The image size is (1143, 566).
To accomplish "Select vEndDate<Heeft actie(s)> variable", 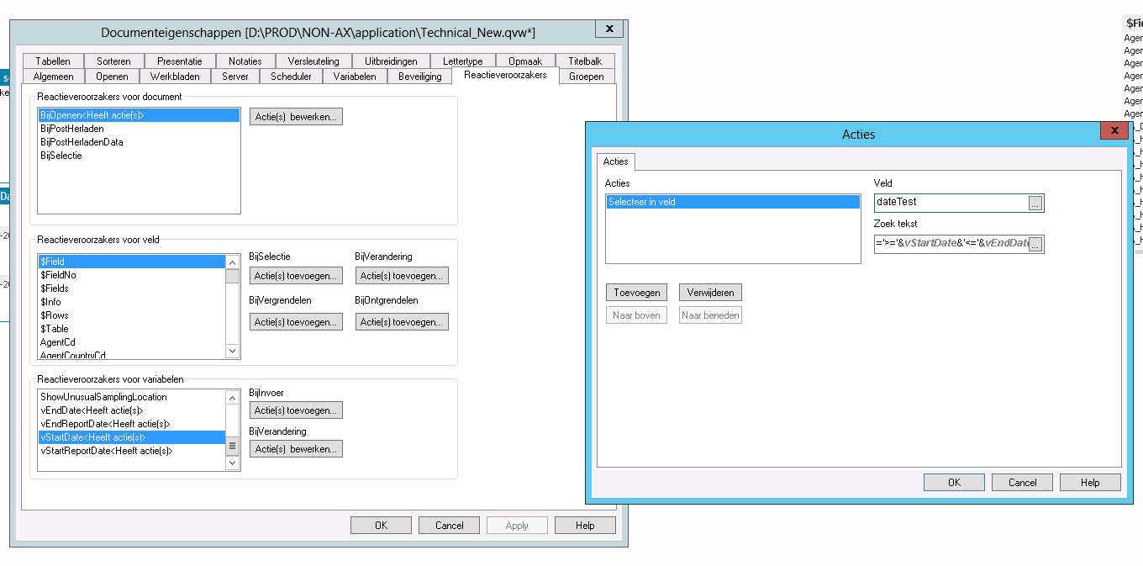I will pyautogui.click(x=132, y=410).
